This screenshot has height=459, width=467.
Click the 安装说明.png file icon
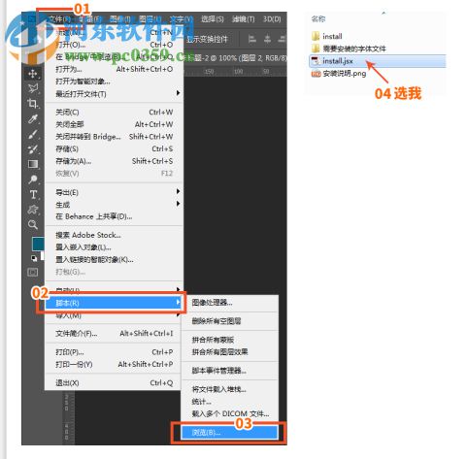pyautogui.click(x=316, y=74)
